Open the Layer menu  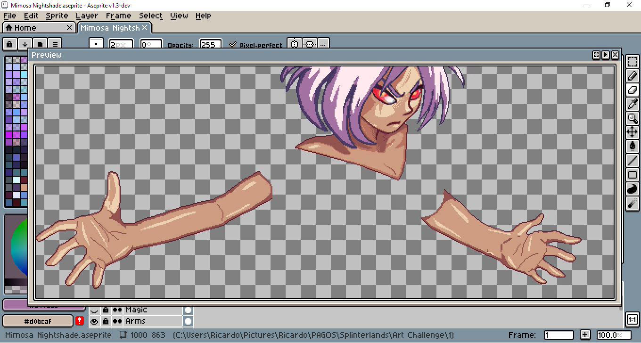(87, 16)
